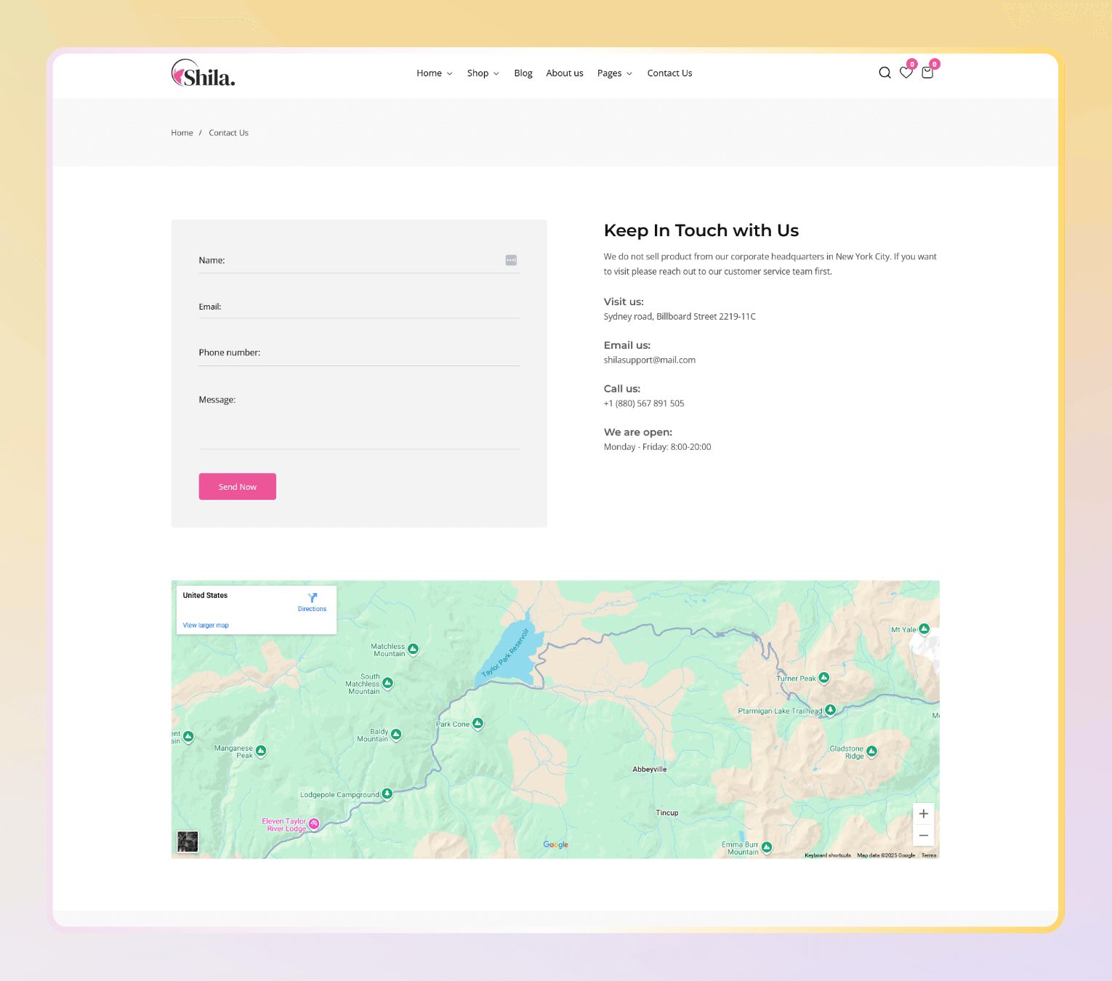Focus the Message text area
1112x981 pixels.
point(359,418)
